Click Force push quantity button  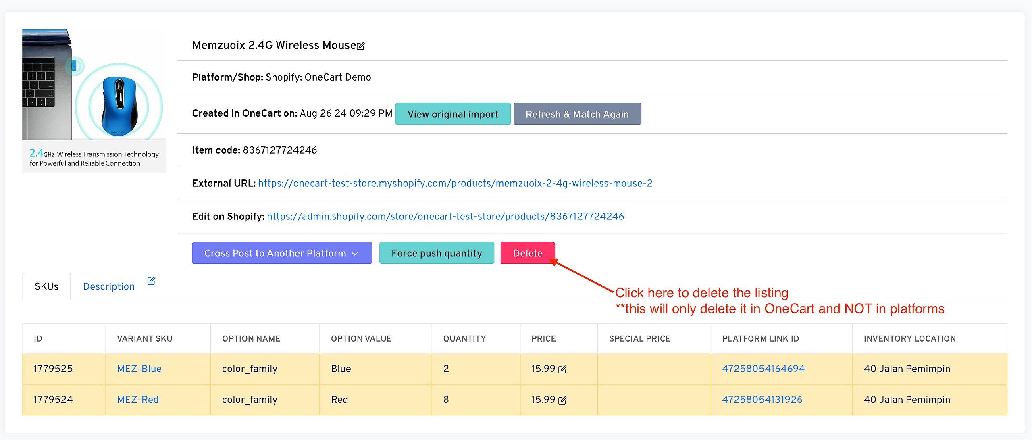click(x=436, y=253)
